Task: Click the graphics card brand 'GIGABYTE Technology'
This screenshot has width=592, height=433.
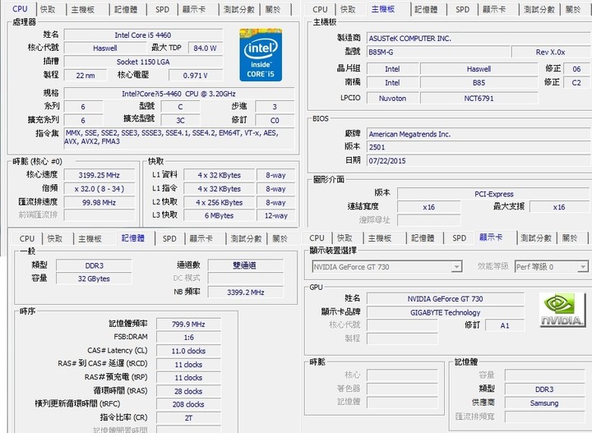Action: 446,313
